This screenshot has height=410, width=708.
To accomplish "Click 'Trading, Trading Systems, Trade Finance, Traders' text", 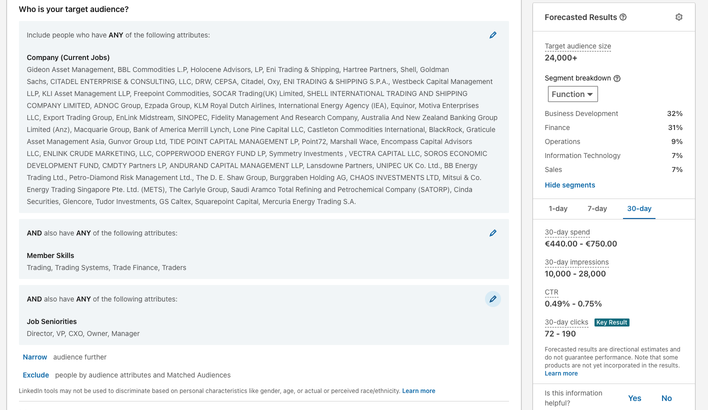I will (x=106, y=267).
